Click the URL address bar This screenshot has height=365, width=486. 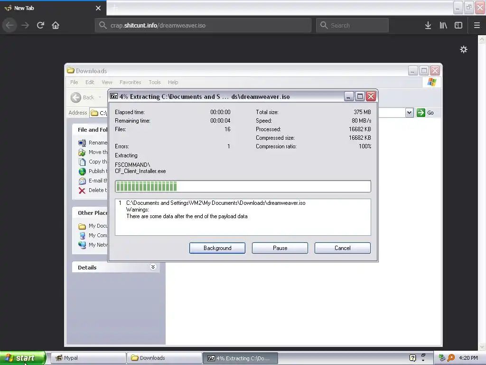point(203,25)
